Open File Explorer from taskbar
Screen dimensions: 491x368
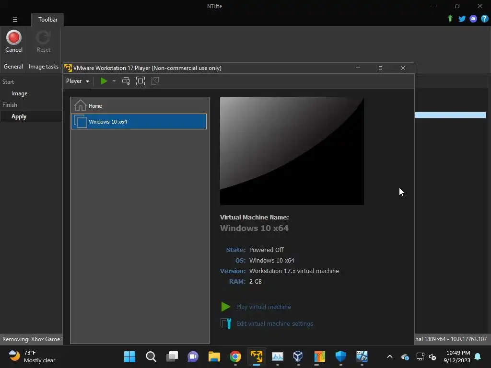[214, 356]
